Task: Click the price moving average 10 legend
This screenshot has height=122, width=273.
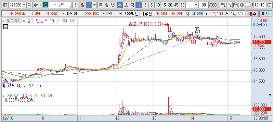Action: (52, 21)
